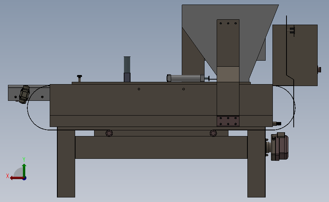Select the six-bolt plate at column base

(x=228, y=121)
